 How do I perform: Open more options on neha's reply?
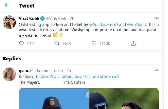coord(156,70)
